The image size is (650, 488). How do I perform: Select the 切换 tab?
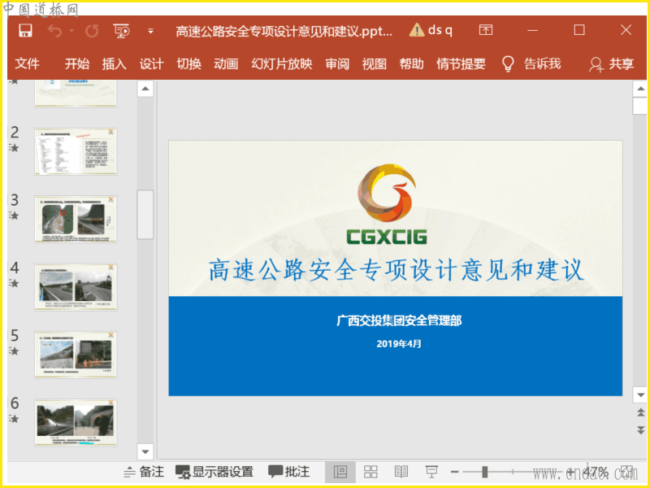188,64
